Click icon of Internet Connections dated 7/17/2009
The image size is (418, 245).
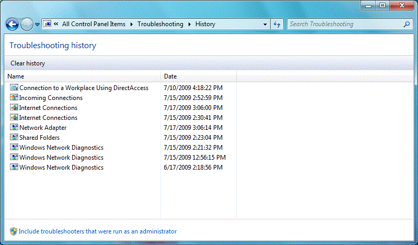click(14, 107)
